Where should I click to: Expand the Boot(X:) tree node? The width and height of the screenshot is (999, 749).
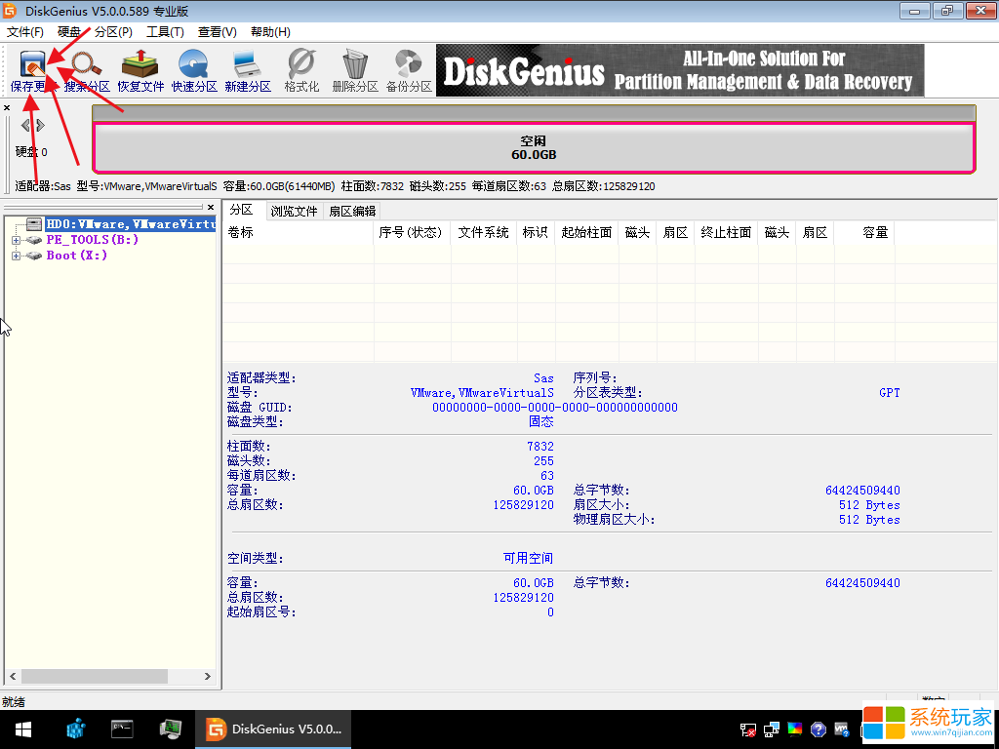point(16,256)
